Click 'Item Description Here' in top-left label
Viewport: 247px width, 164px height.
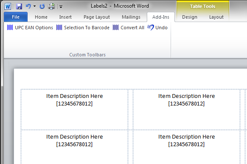click(x=75, y=96)
